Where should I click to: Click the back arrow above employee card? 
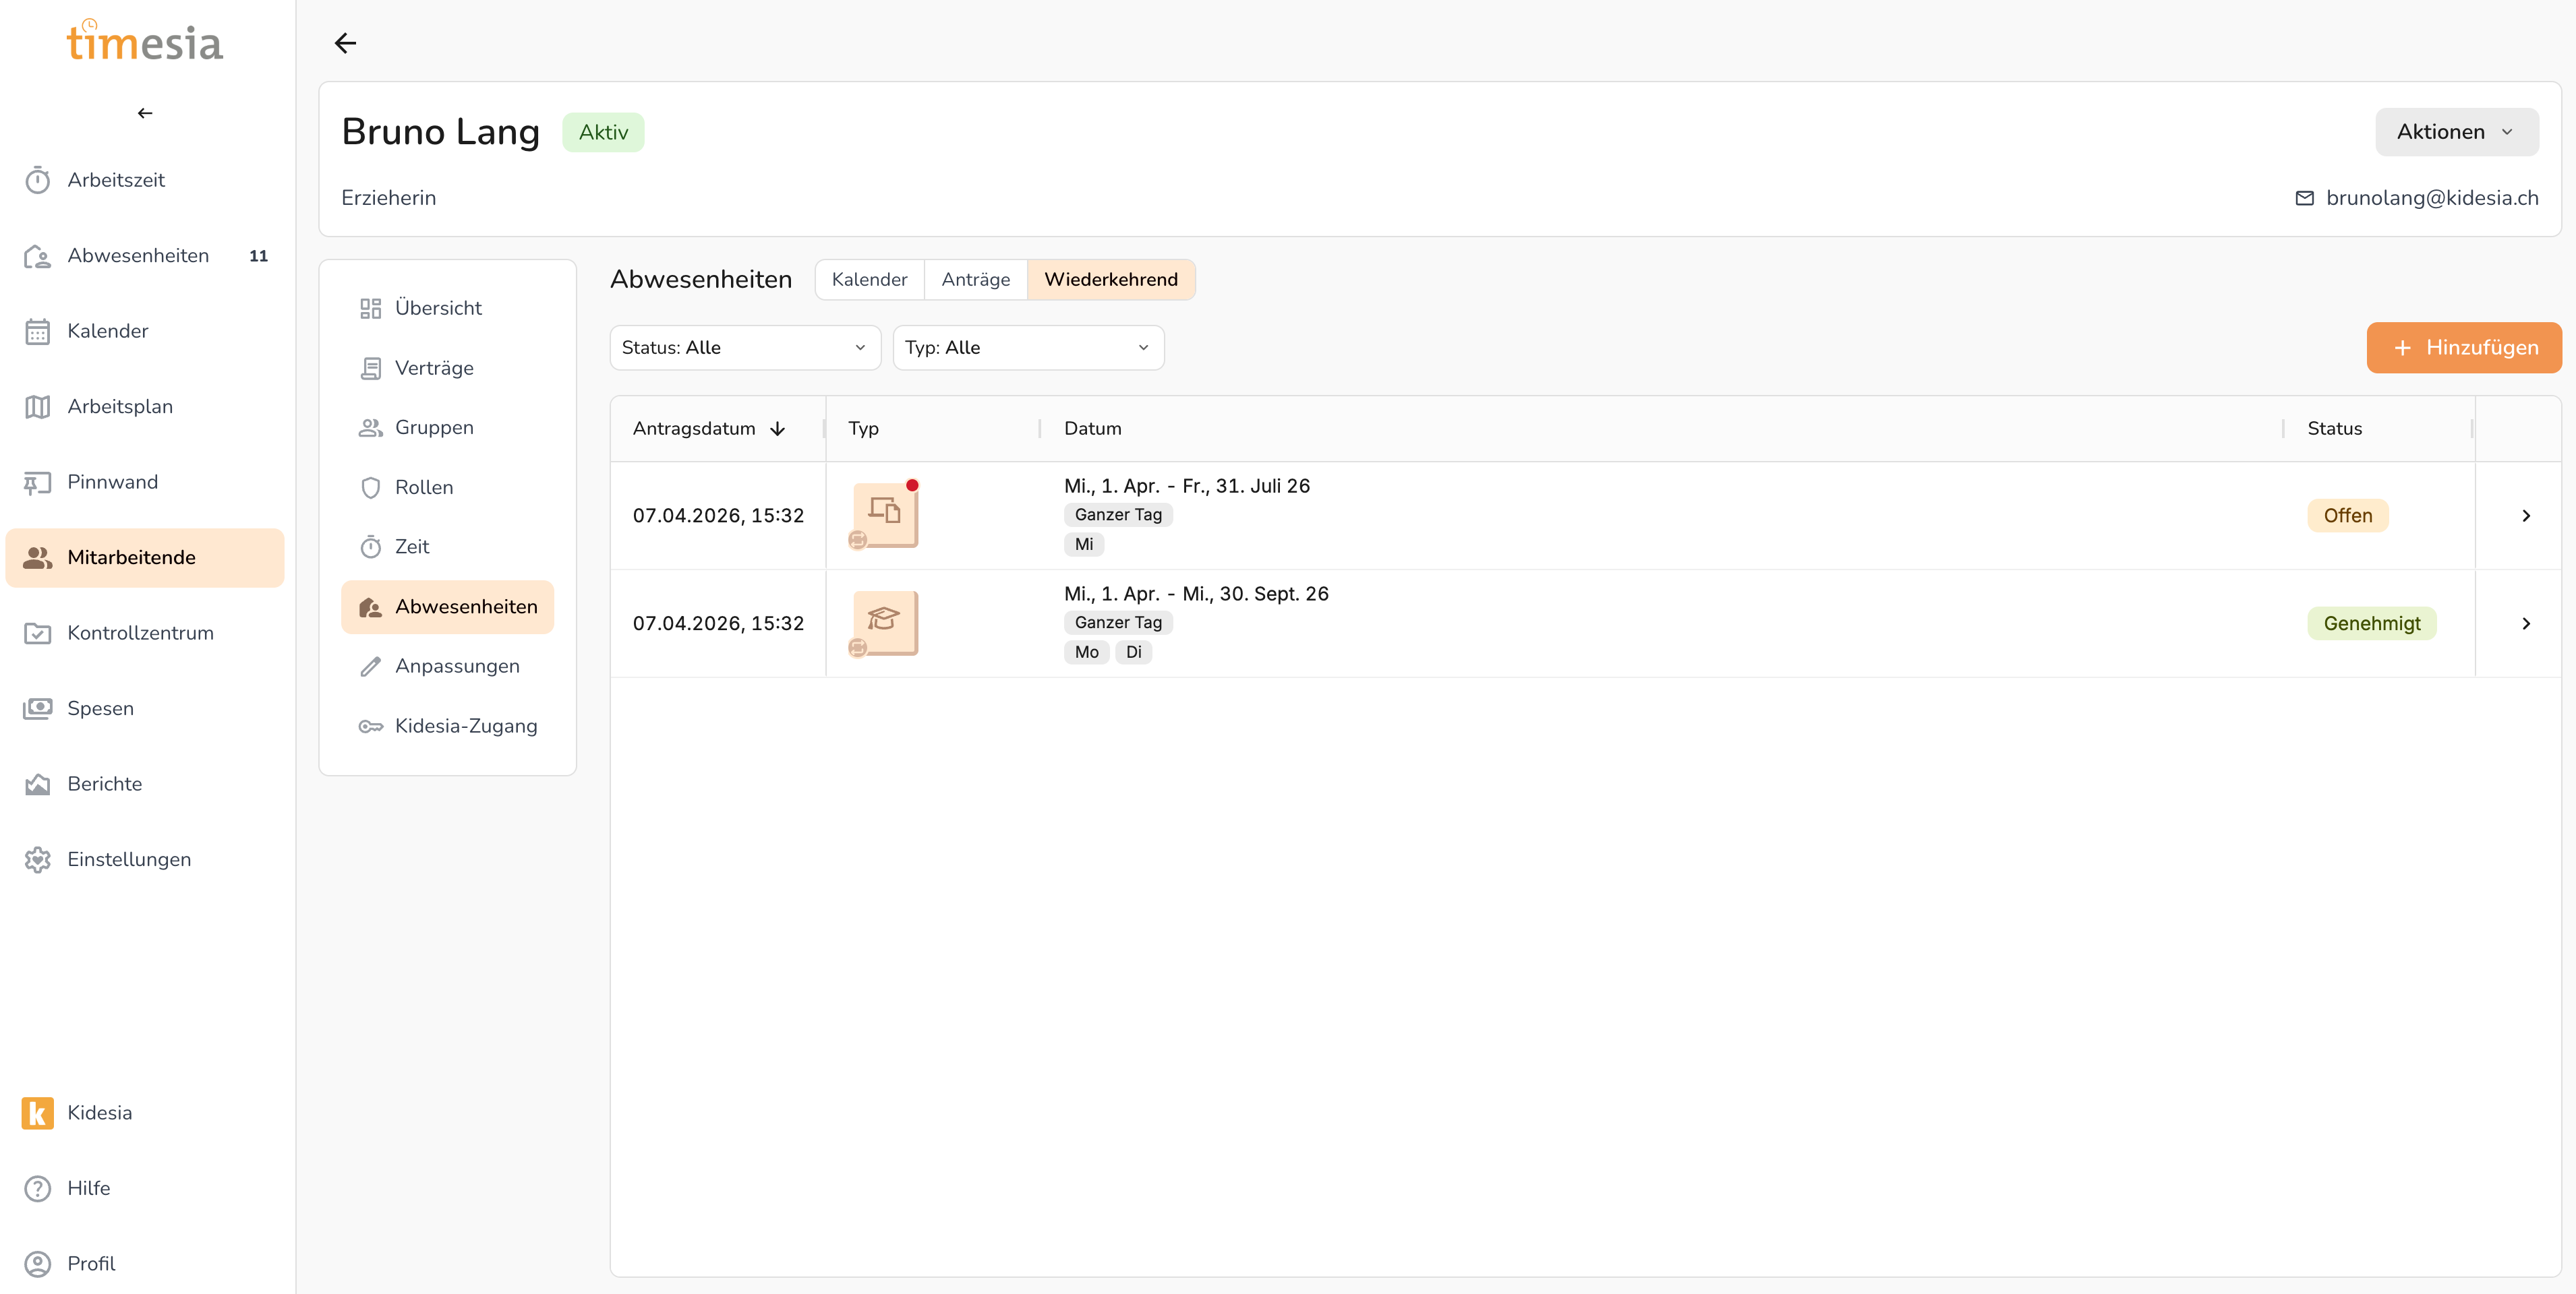[345, 43]
